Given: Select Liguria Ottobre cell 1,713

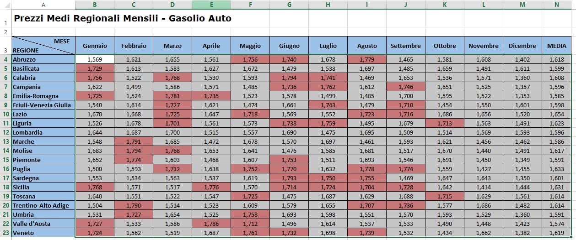Looking at the screenshot, I should click(x=445, y=123).
